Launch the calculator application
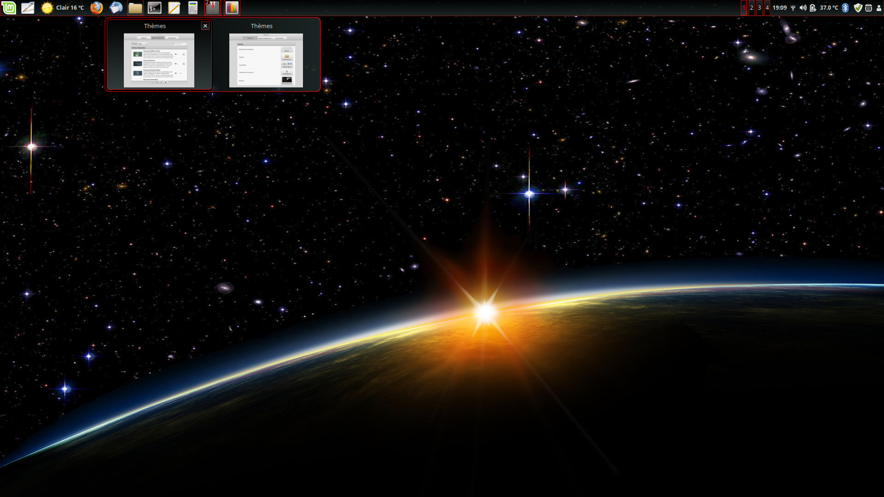The image size is (884, 497). (193, 7)
